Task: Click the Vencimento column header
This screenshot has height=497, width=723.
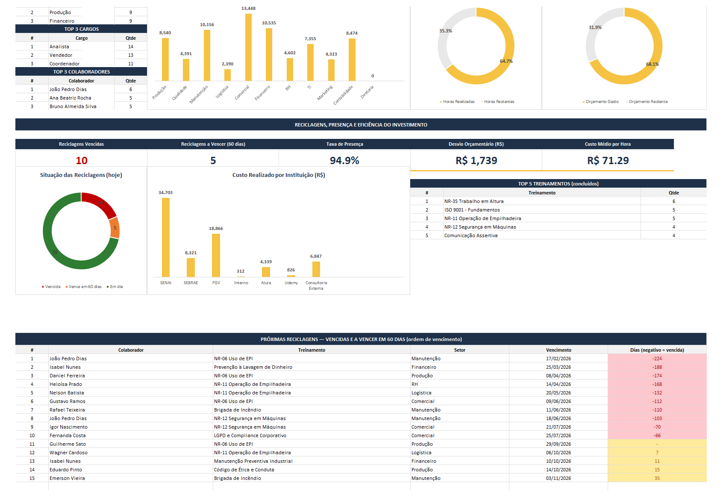Action: pyautogui.click(x=558, y=350)
